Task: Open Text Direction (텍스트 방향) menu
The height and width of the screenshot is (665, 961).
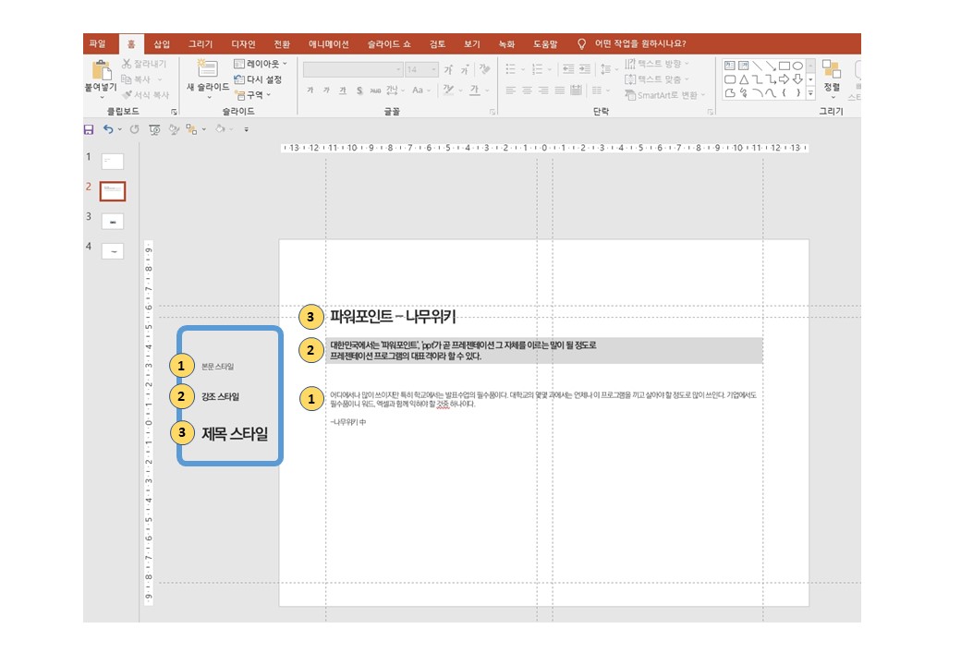Action: click(656, 64)
